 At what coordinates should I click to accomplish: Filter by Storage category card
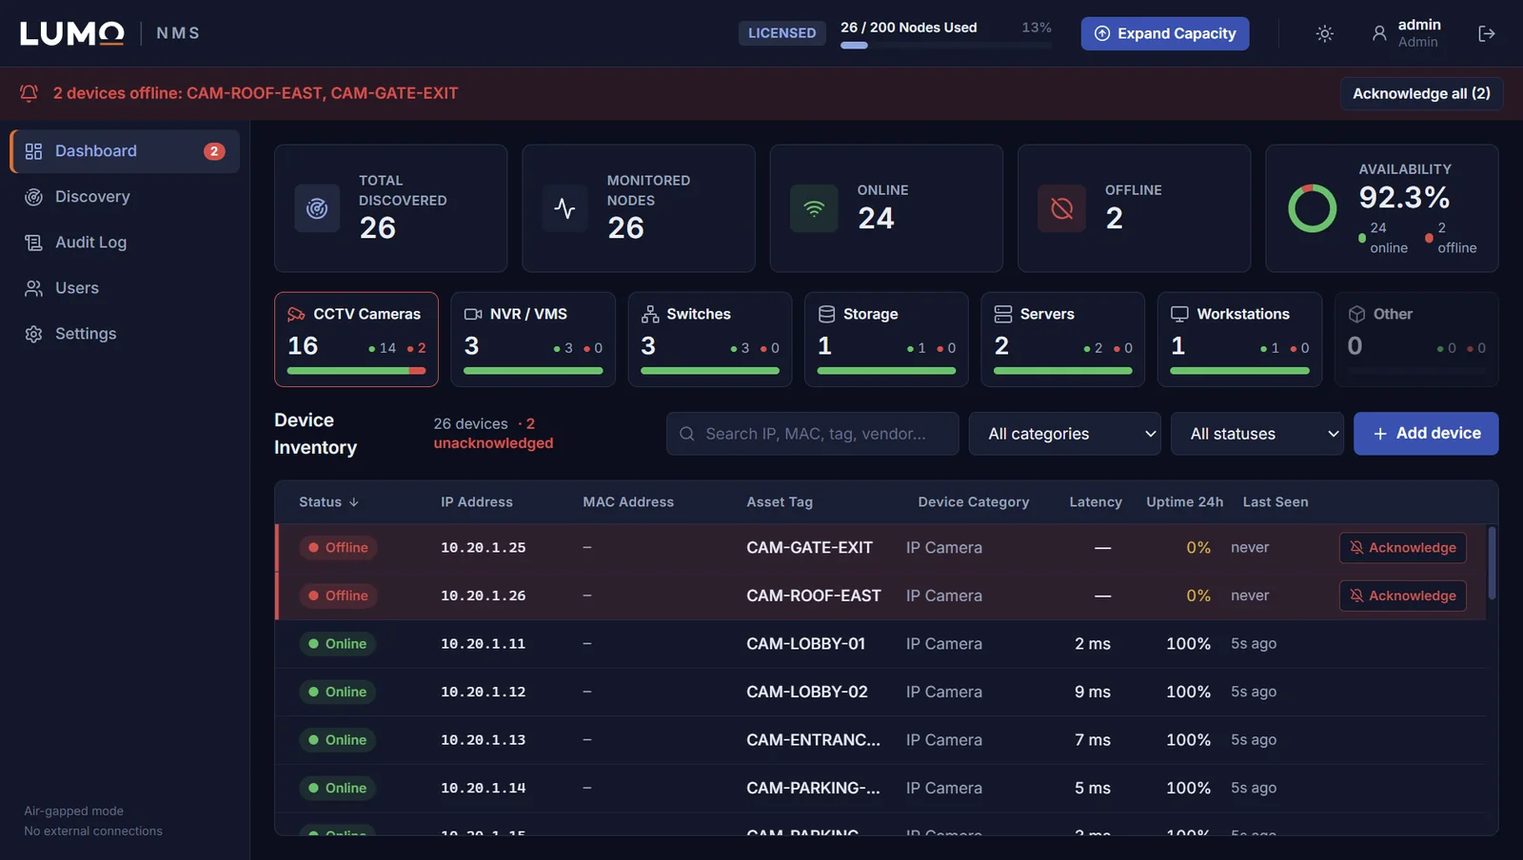tap(886, 340)
